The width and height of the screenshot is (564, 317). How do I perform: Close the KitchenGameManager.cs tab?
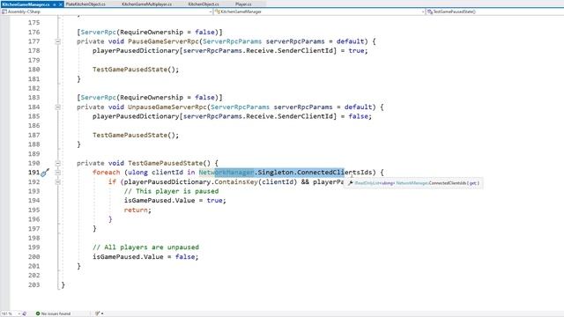[x=61, y=4]
